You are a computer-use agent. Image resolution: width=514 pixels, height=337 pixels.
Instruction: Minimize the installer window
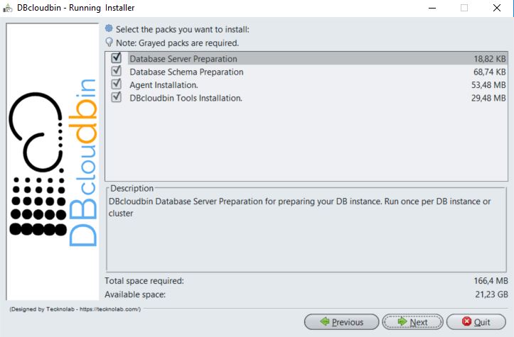432,8
